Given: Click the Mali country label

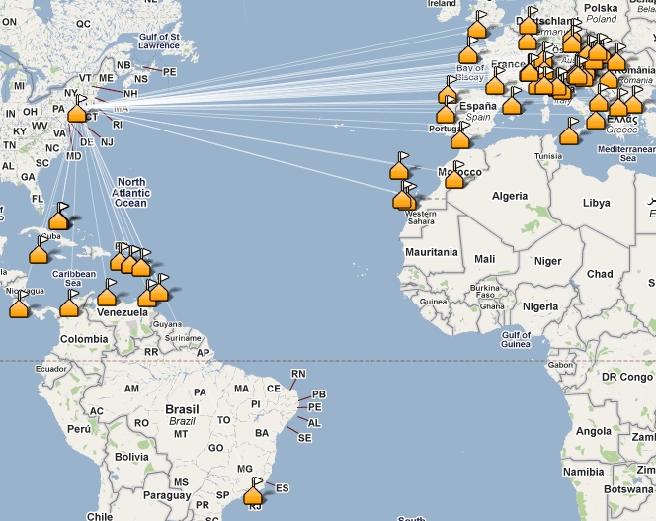Looking at the screenshot, I should point(484,259).
